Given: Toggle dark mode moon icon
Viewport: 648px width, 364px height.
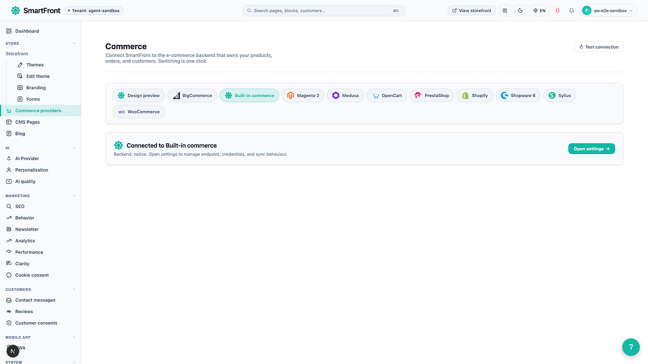Looking at the screenshot, I should pos(520,11).
